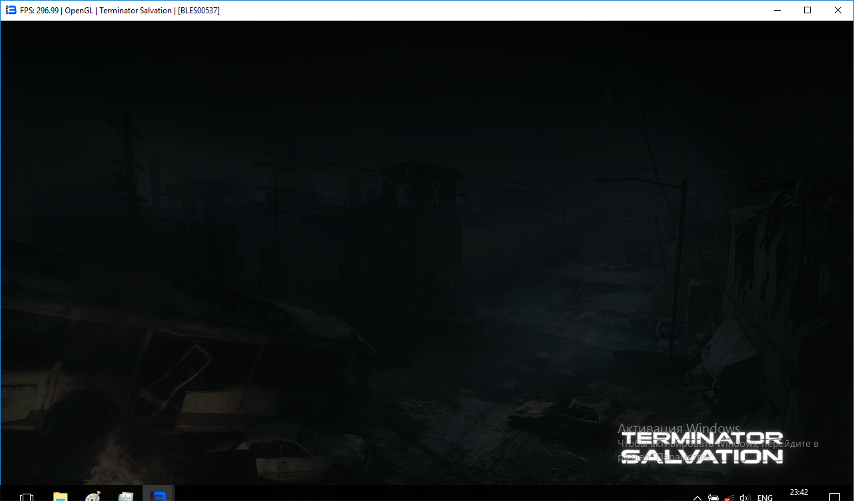Click the center of the game loading screen

427,253
